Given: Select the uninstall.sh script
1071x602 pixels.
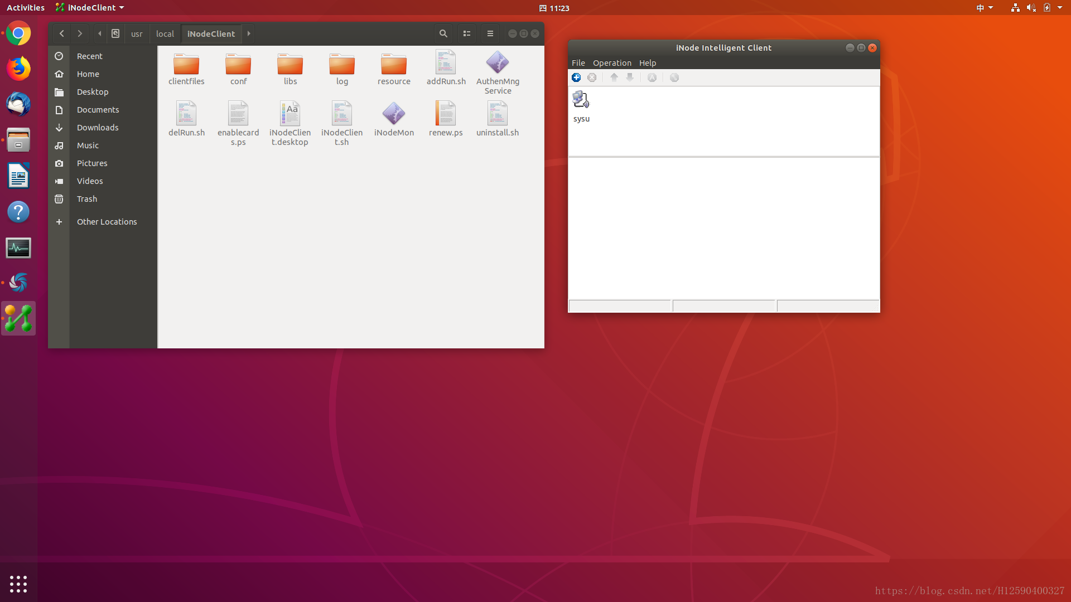Looking at the screenshot, I should [x=498, y=119].
